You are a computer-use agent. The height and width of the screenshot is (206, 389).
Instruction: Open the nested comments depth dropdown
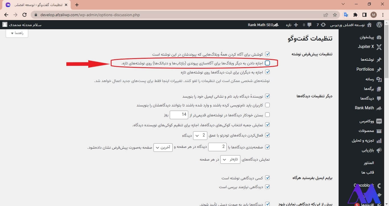pos(200,136)
